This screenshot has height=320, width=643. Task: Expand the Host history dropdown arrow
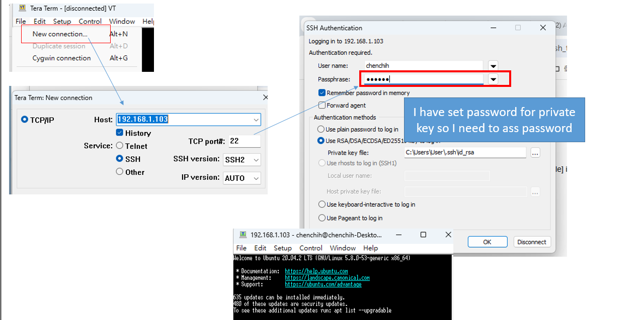[256, 120]
